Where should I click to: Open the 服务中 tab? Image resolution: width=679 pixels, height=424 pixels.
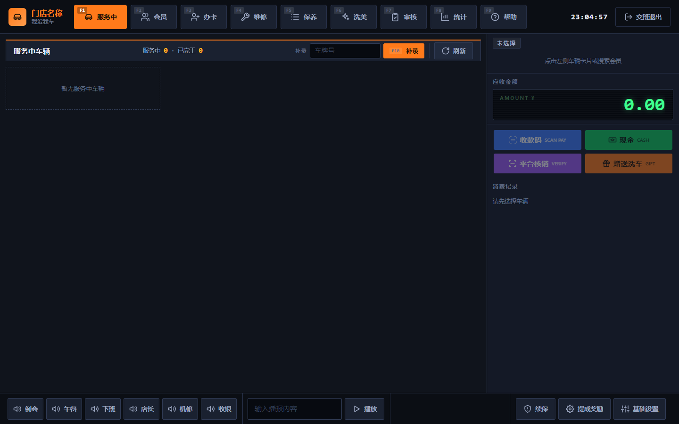click(100, 17)
